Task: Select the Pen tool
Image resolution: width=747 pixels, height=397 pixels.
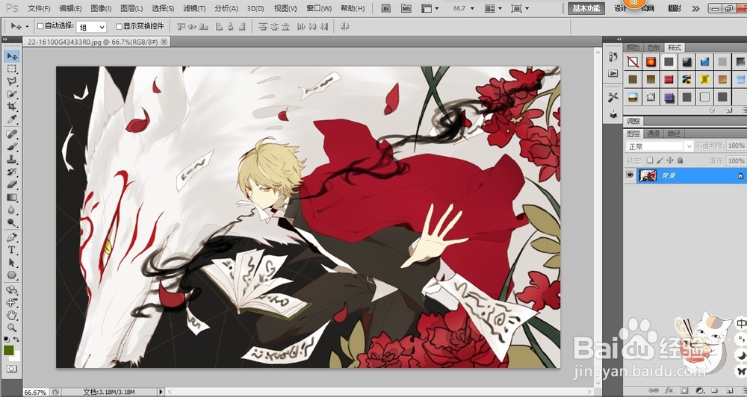Action: (x=12, y=237)
